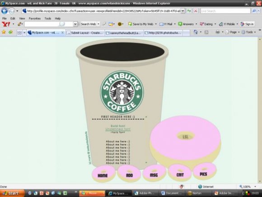
Task: Switch to the photobucket tab
Action: tap(163, 33)
